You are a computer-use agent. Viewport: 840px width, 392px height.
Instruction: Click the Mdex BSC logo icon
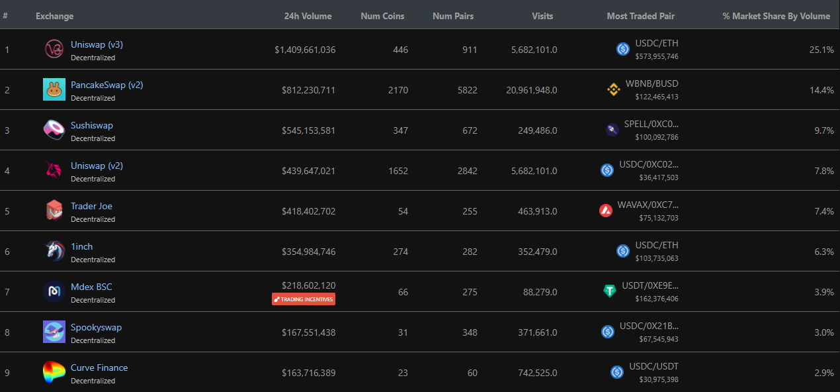click(x=54, y=291)
